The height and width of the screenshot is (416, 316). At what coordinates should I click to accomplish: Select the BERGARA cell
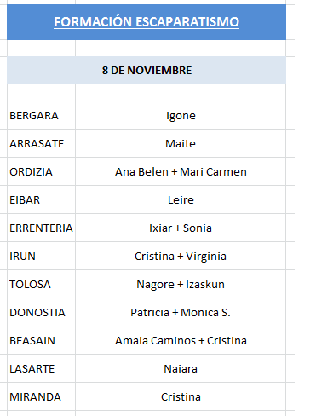(41, 115)
